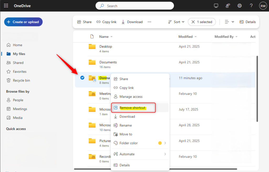Choose Details in the context menu
This screenshot has height=172, width=269.
click(140, 165)
